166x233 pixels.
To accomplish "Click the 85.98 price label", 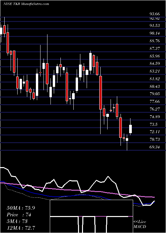I will [155, 56].
